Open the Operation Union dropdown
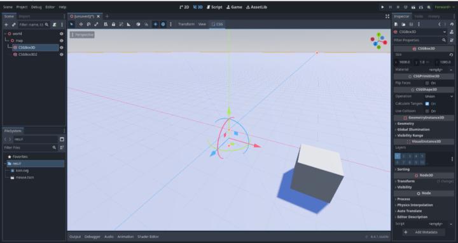458x243 pixels. pyautogui.click(x=438, y=96)
